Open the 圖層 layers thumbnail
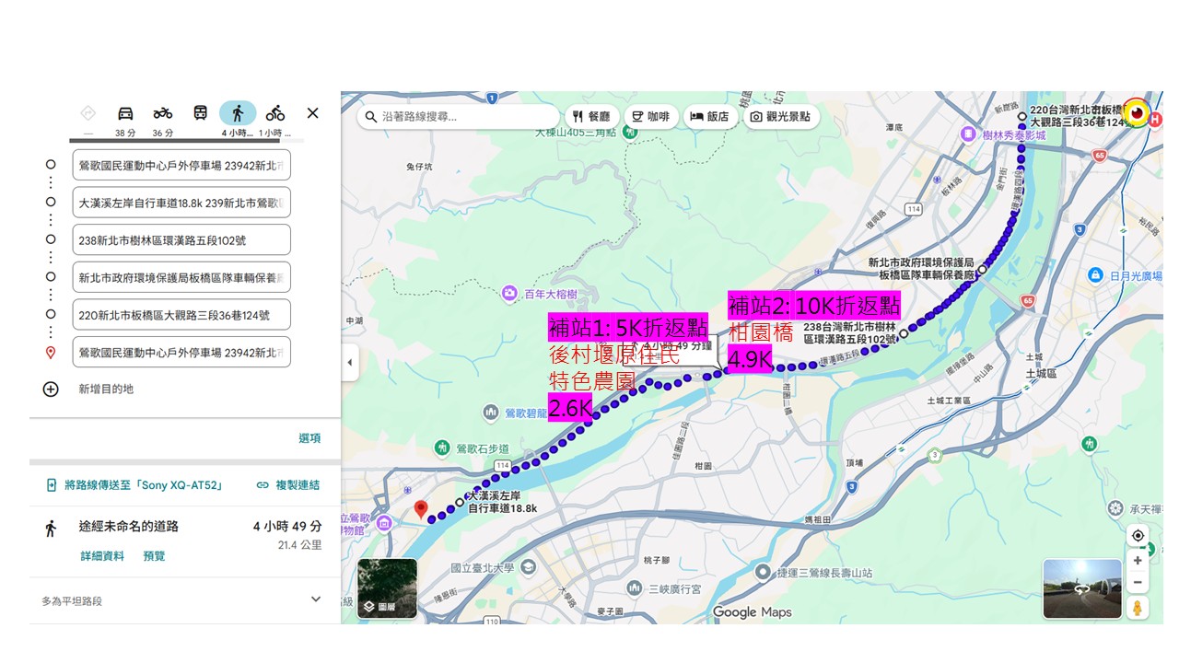1179x663 pixels. point(387,588)
